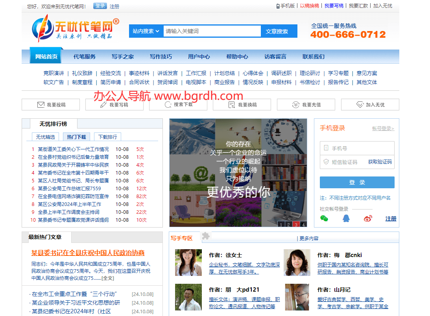Log in with the WeChat icon
This screenshot has width=430, height=316.
tap(324, 219)
